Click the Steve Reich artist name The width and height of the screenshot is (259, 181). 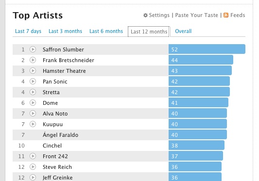(57, 167)
